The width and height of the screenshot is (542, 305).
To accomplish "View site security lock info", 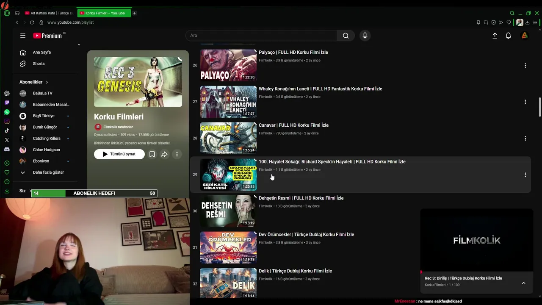I will pos(41,22).
